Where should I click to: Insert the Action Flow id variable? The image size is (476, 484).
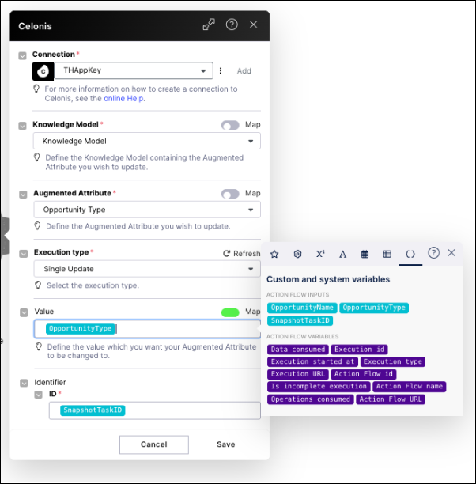pyautogui.click(x=364, y=374)
